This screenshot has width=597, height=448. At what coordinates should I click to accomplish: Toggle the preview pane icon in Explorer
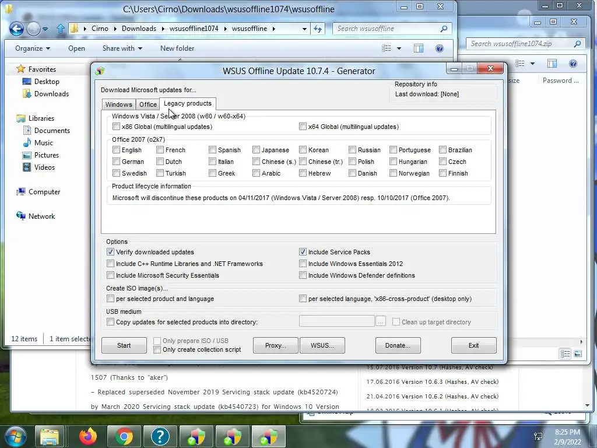tap(419, 48)
